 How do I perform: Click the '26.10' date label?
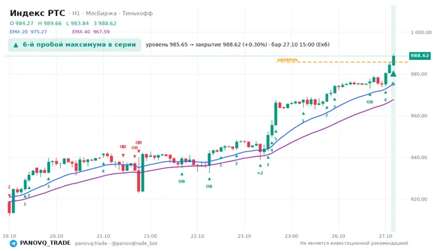pyautogui.click(x=338, y=236)
